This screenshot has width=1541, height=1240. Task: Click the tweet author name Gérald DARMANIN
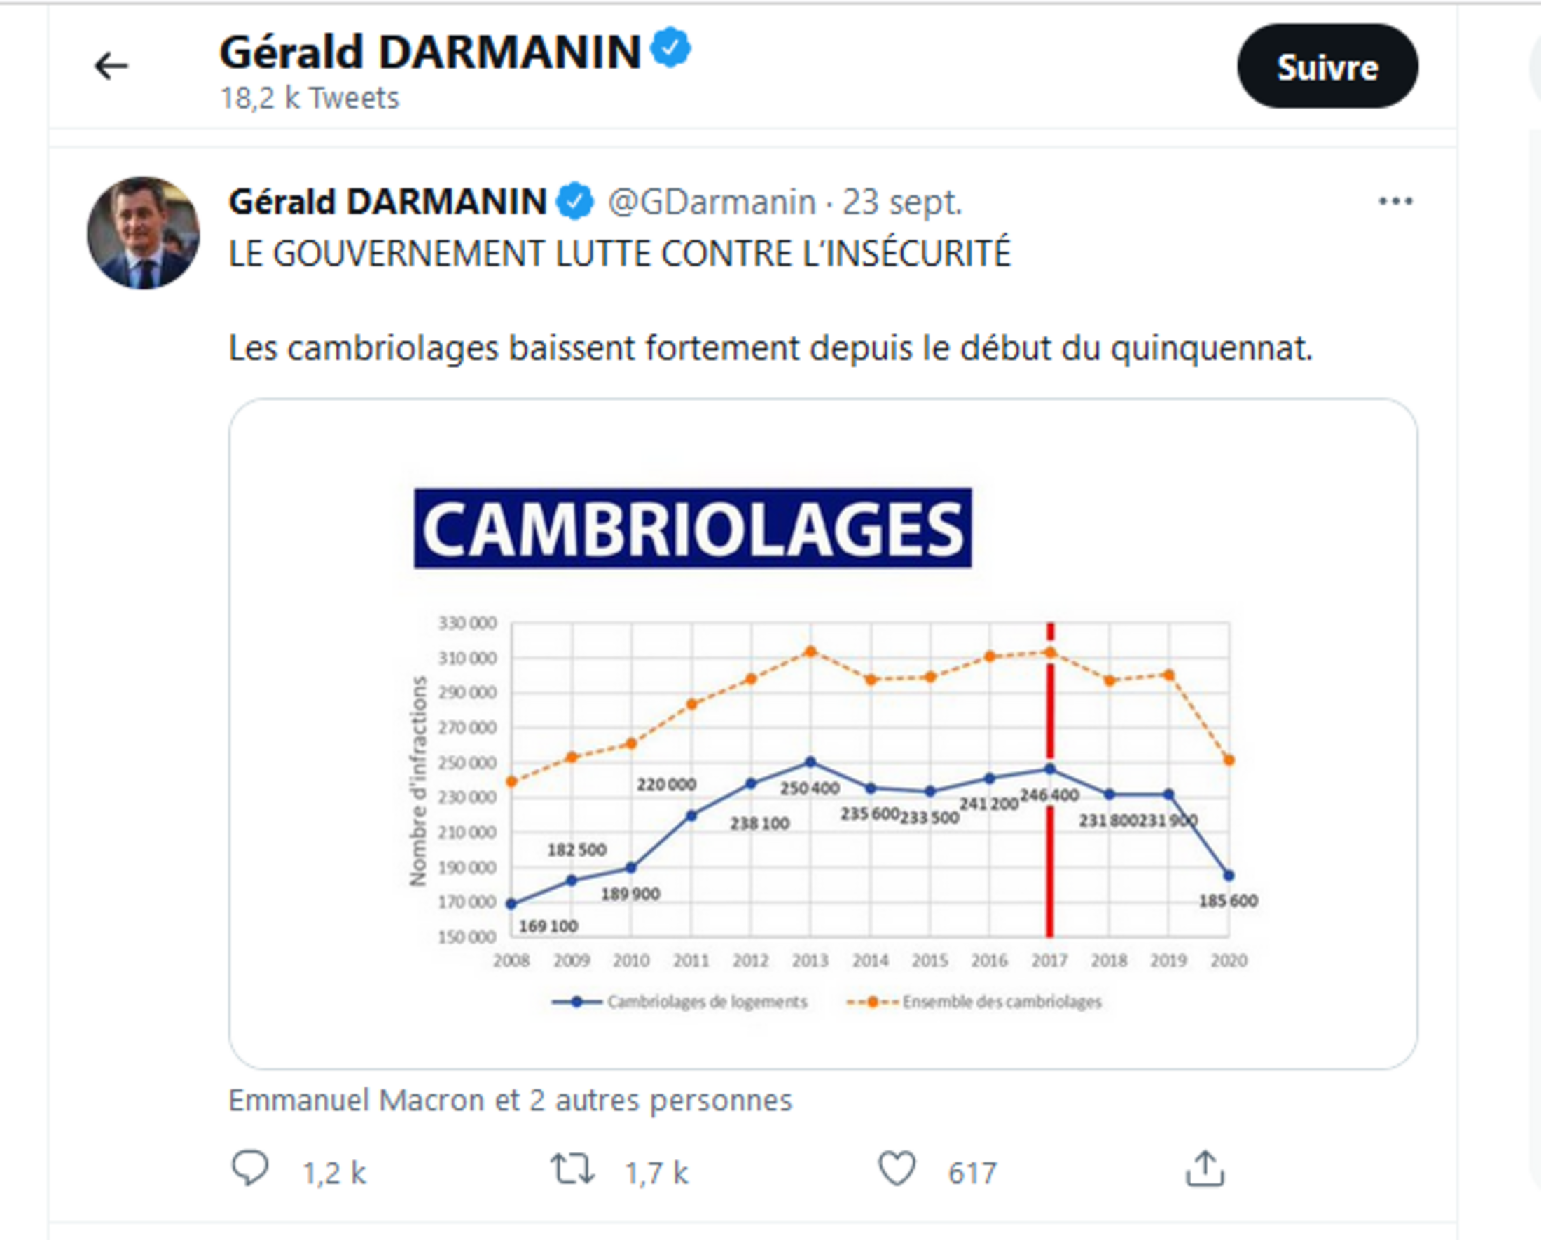click(387, 202)
